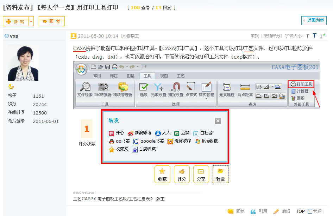Save to google书签
333x216 pixels.
149,141
